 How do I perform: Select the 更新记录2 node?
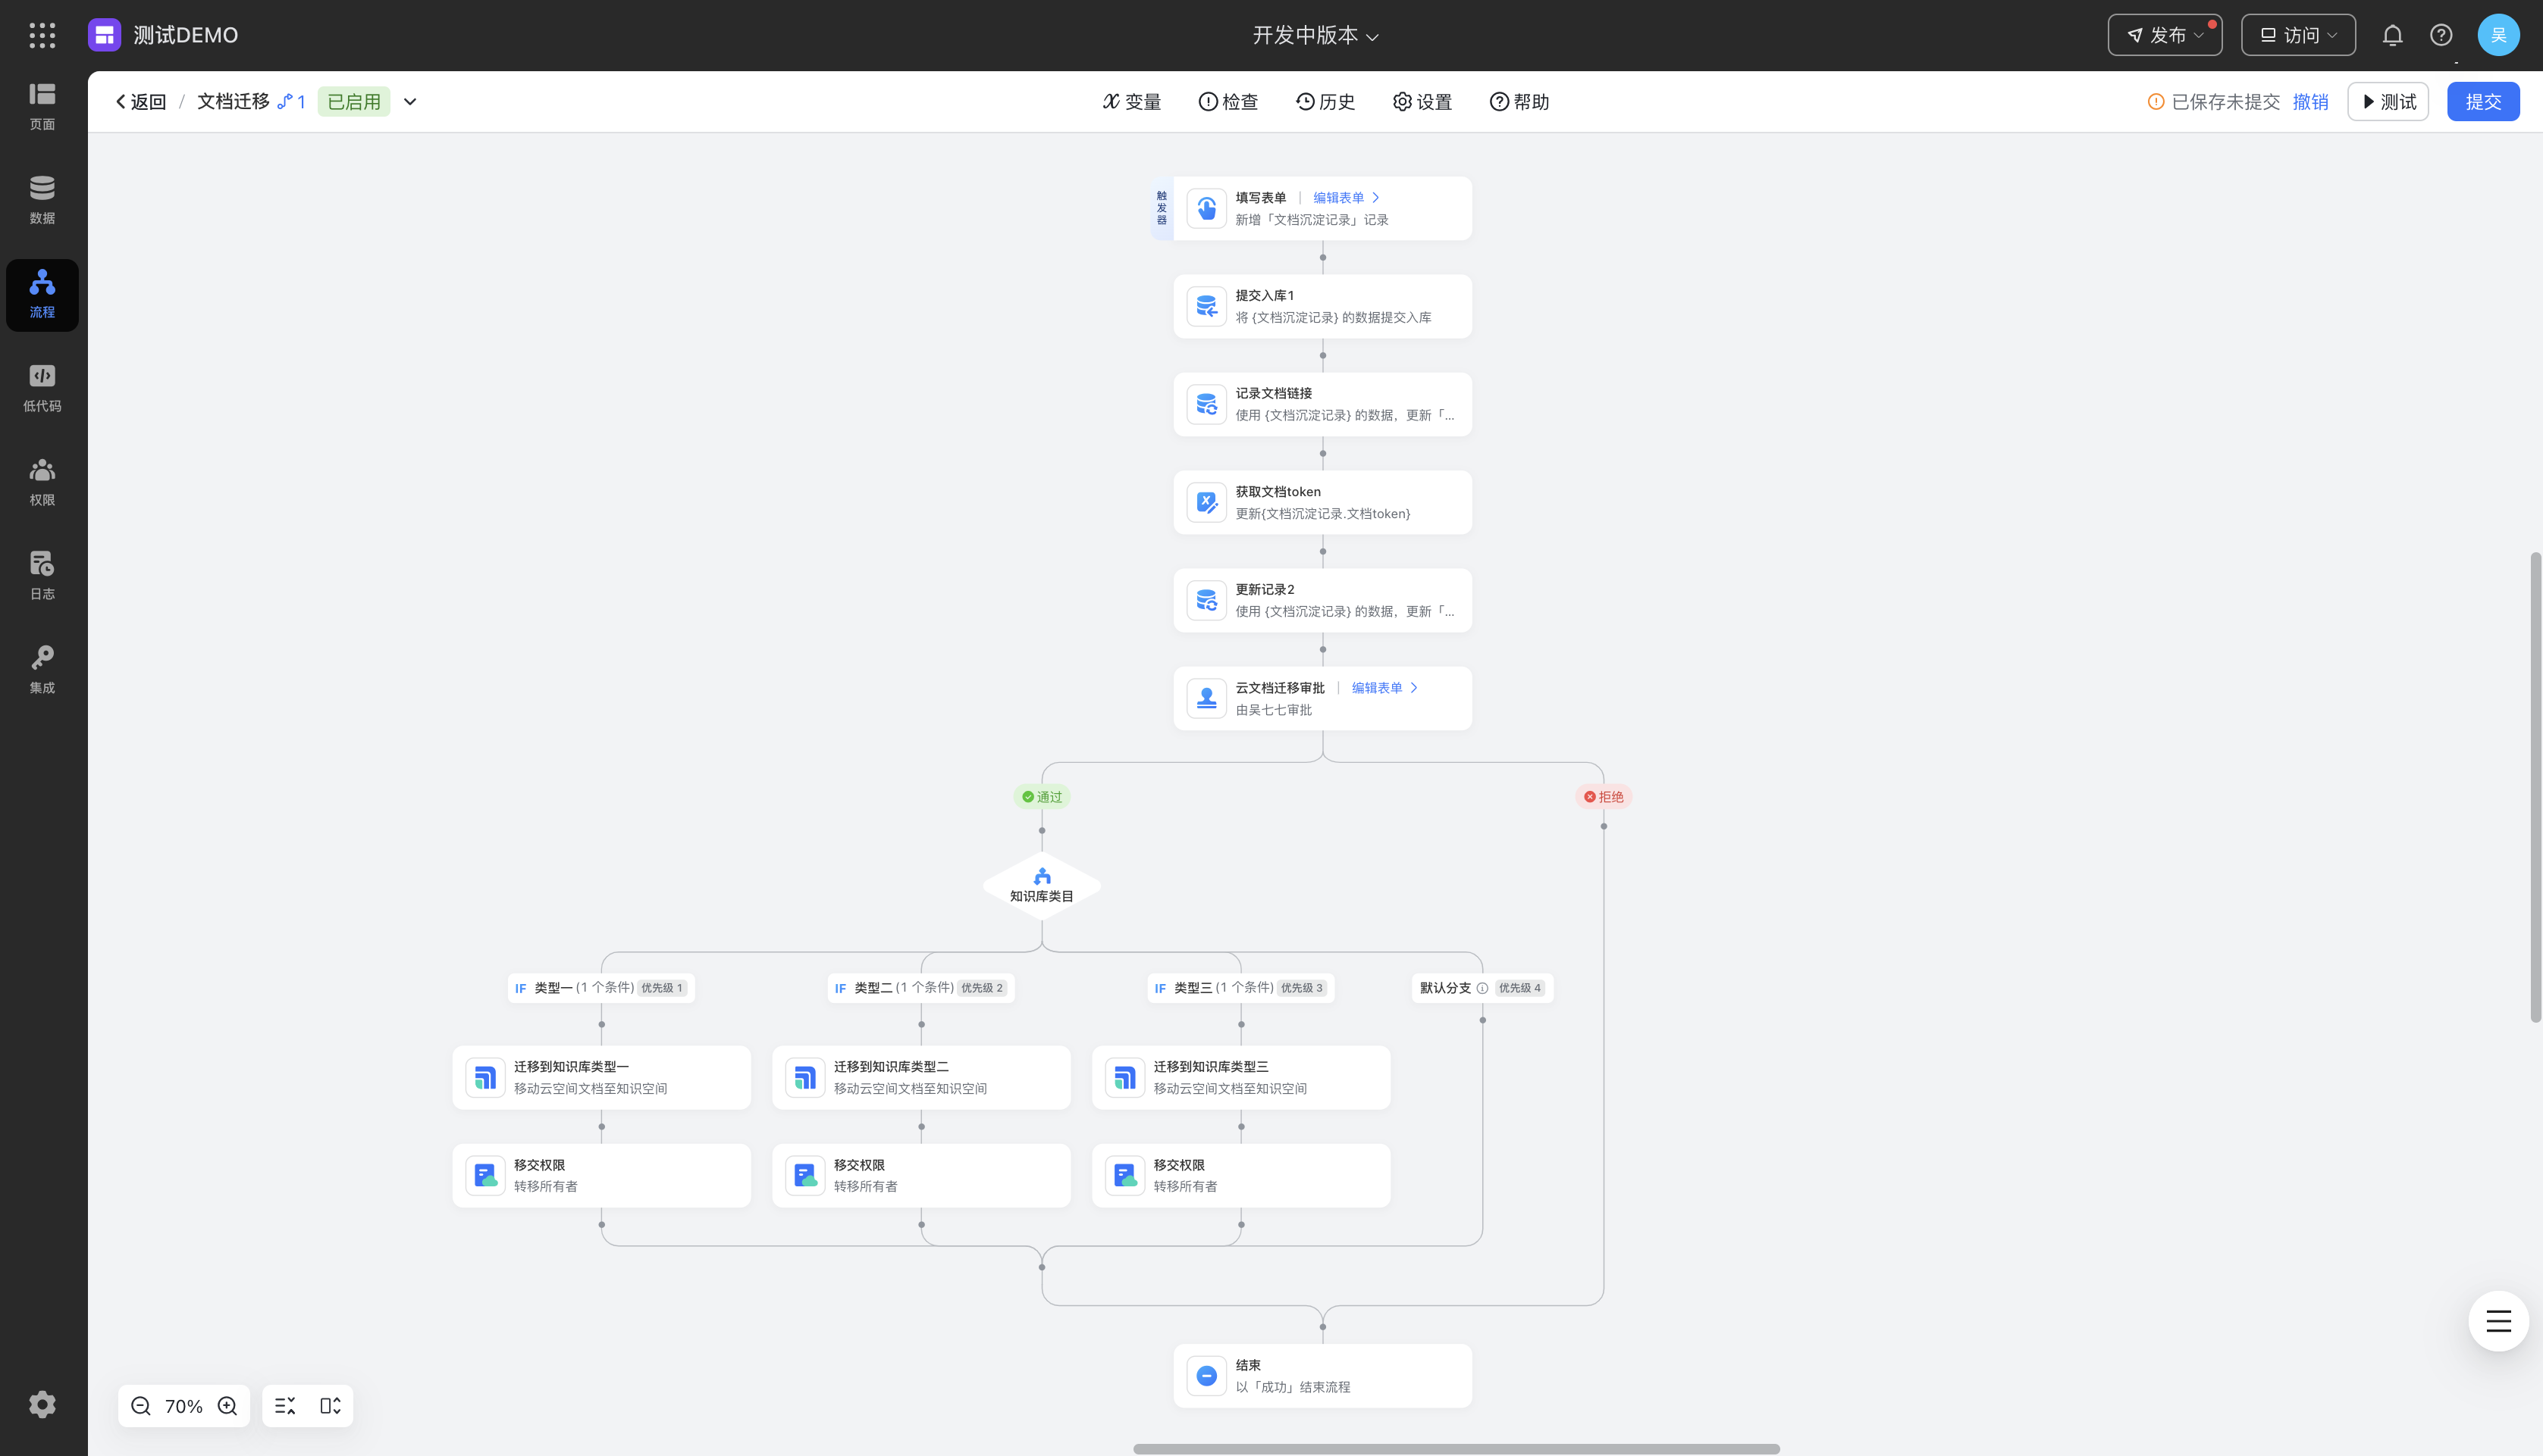click(1322, 600)
